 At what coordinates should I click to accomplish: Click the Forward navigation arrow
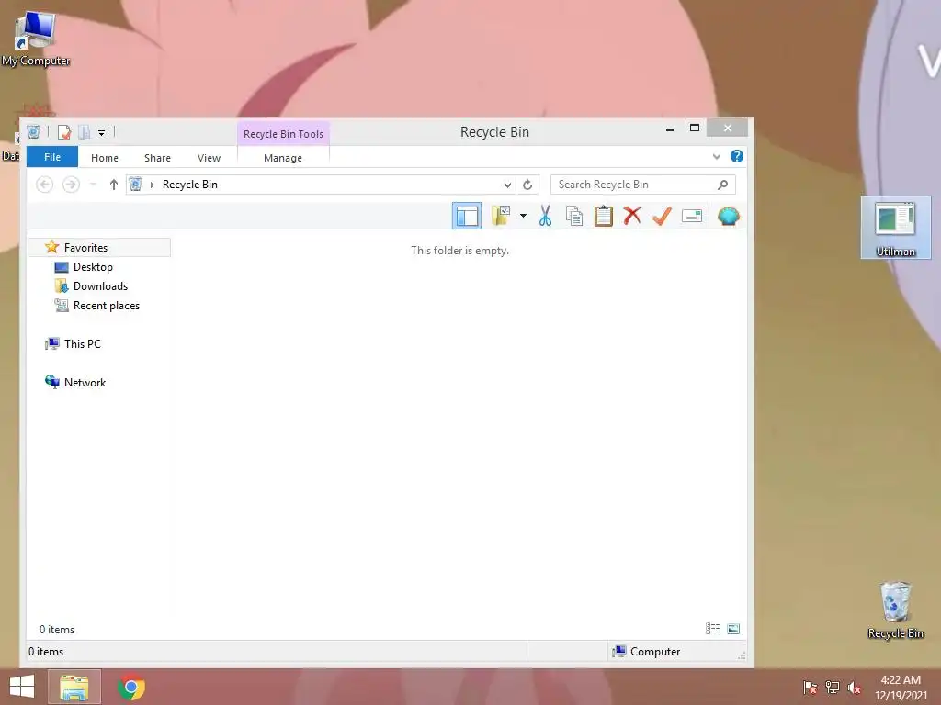pyautogui.click(x=71, y=185)
